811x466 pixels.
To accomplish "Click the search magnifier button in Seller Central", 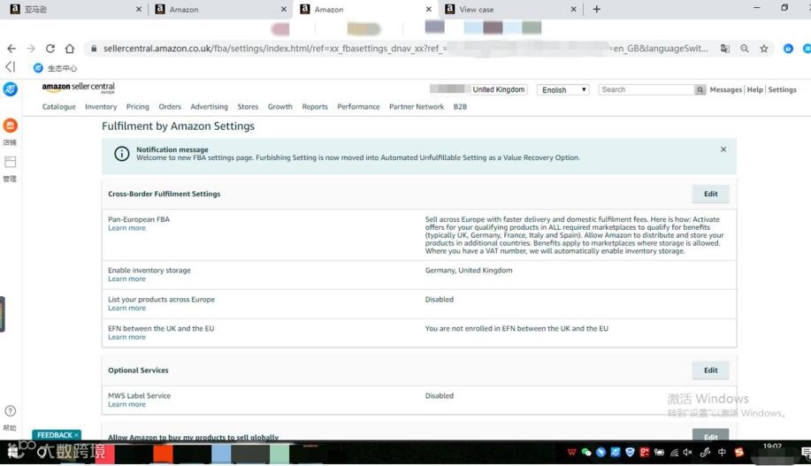I will point(700,90).
